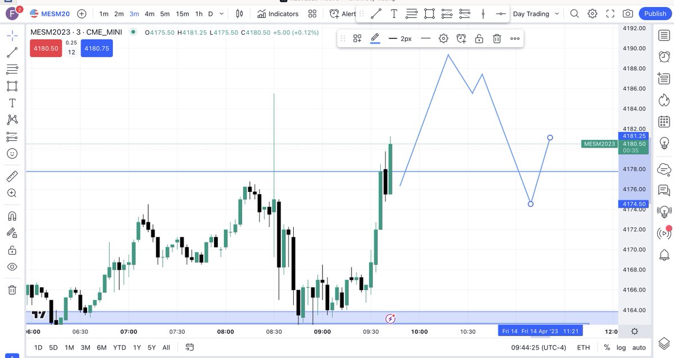
Task: Open the candlestick chart type menu
Action: click(240, 13)
